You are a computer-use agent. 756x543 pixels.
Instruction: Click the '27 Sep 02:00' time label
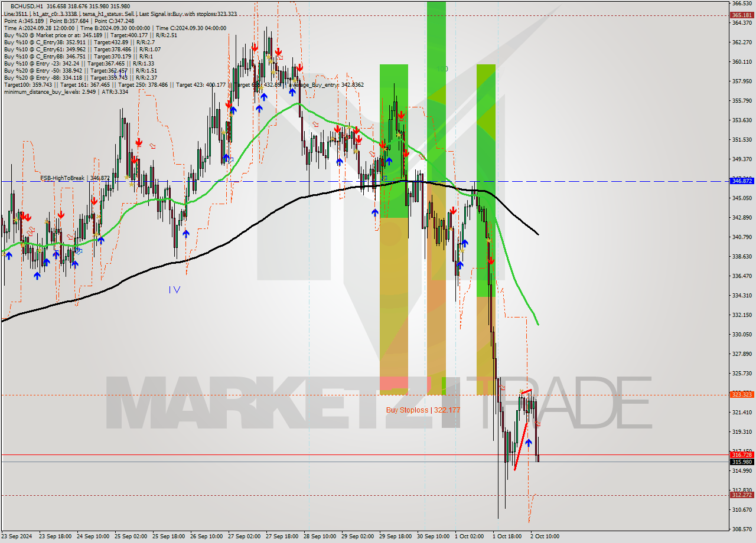(x=245, y=537)
